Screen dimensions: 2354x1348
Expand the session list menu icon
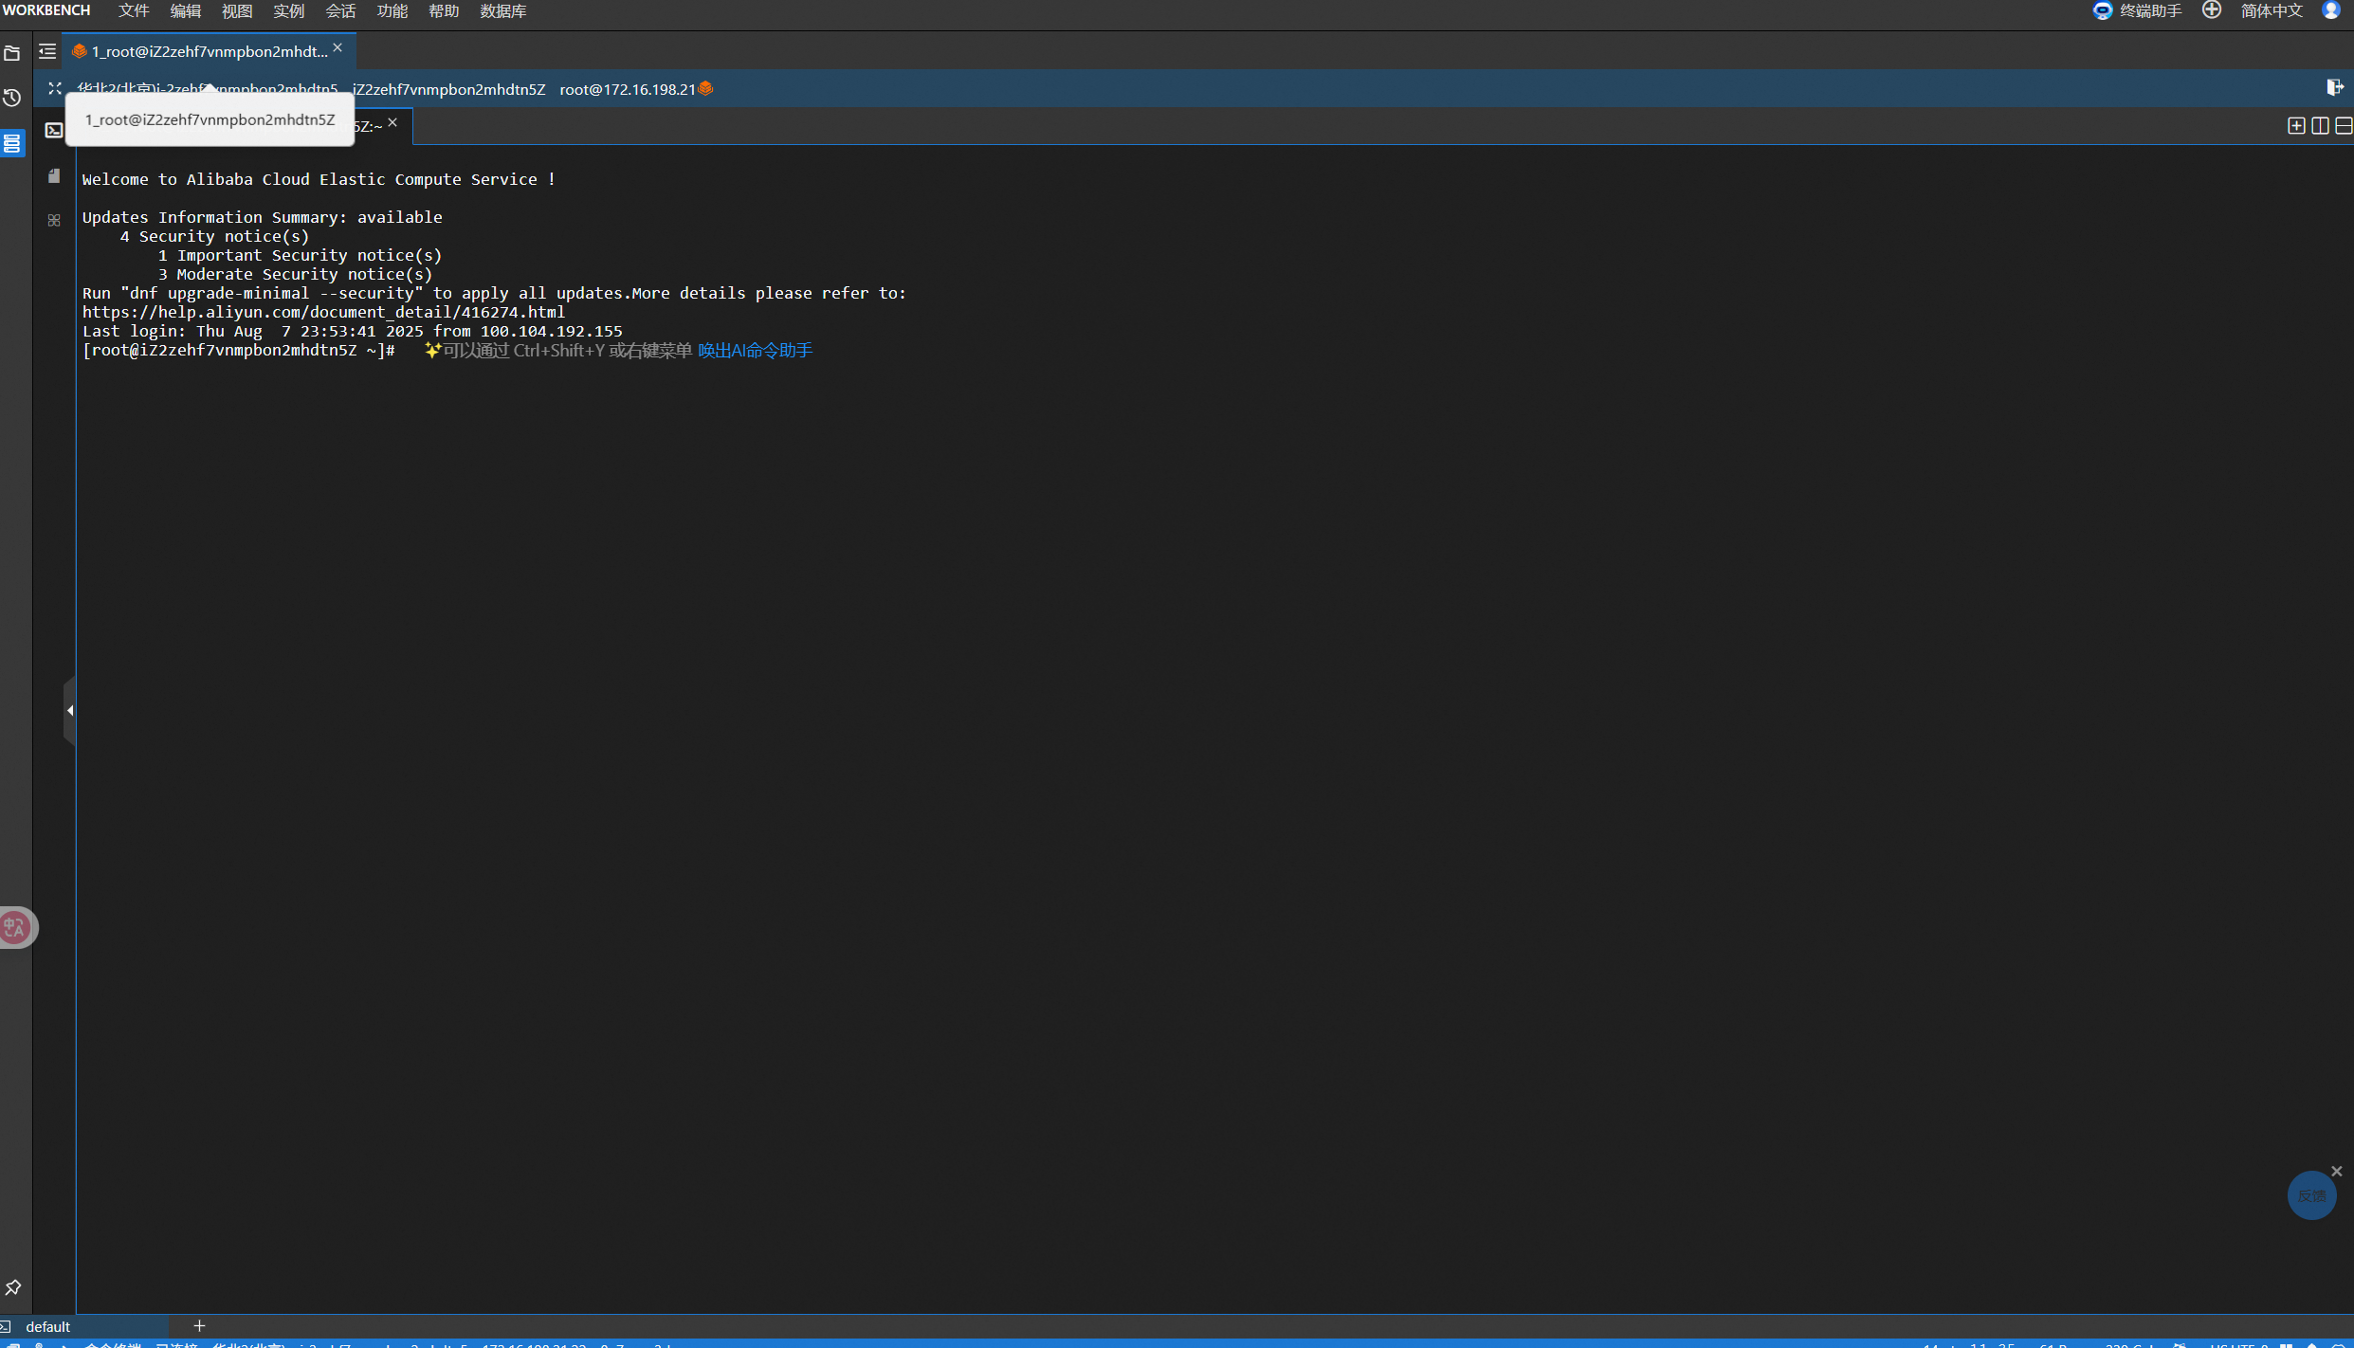coord(47,51)
